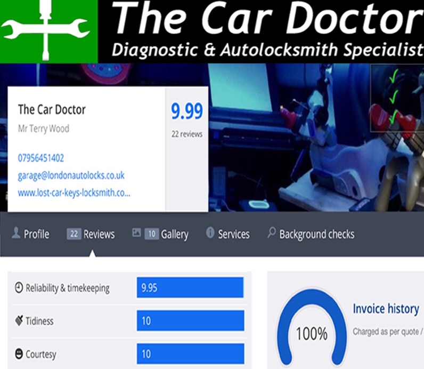
Task: Click the Profile person icon
Action: tap(16, 233)
